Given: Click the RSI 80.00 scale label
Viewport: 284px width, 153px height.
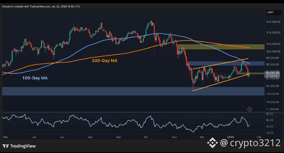Looking at the screenshot, I should click(x=270, y=114).
